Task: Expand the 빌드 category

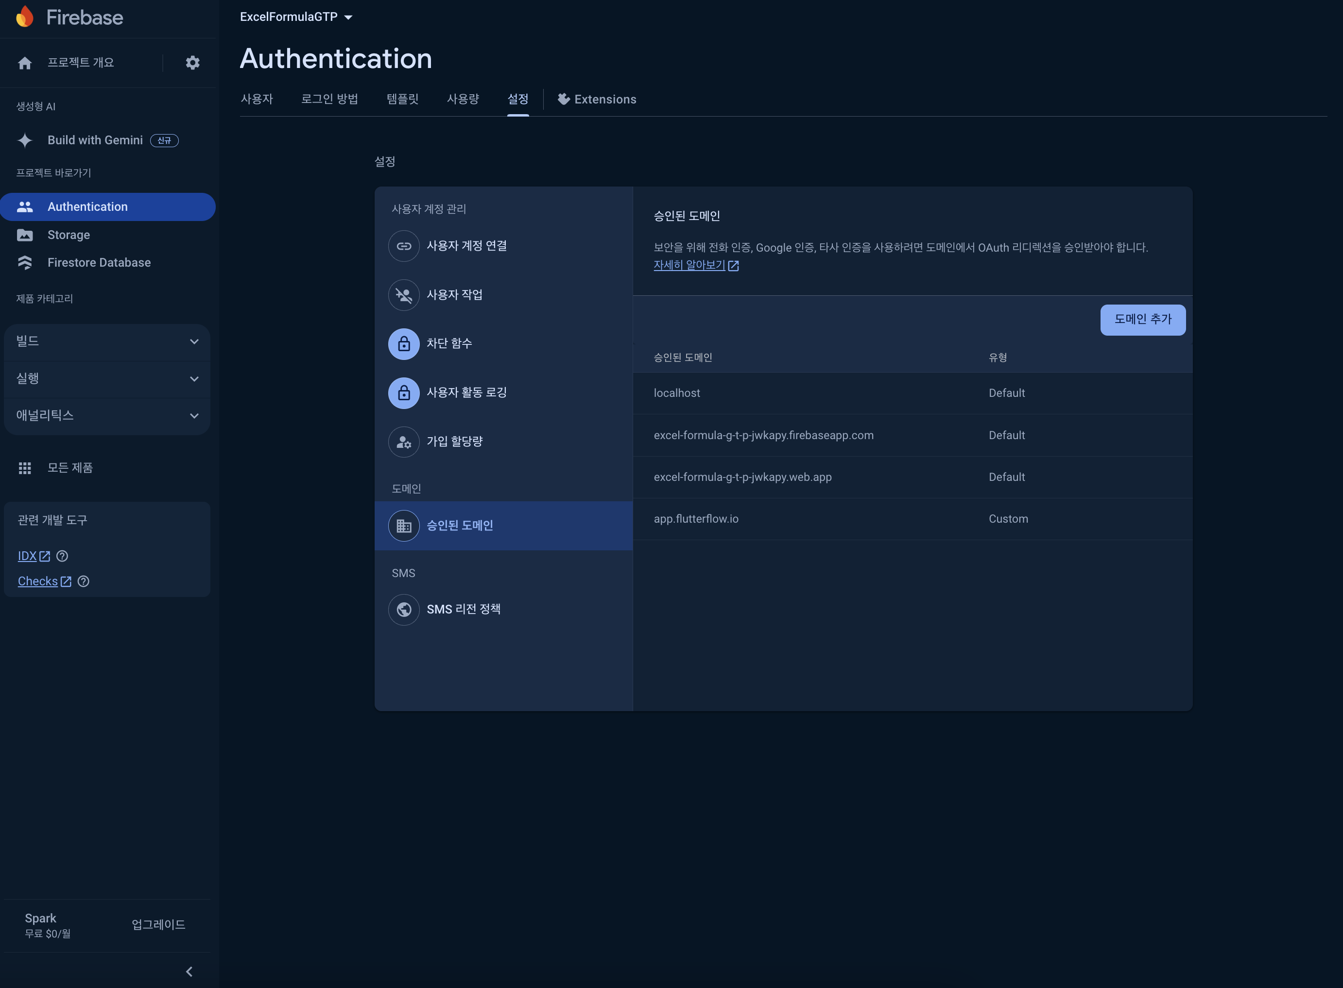Action: point(107,341)
